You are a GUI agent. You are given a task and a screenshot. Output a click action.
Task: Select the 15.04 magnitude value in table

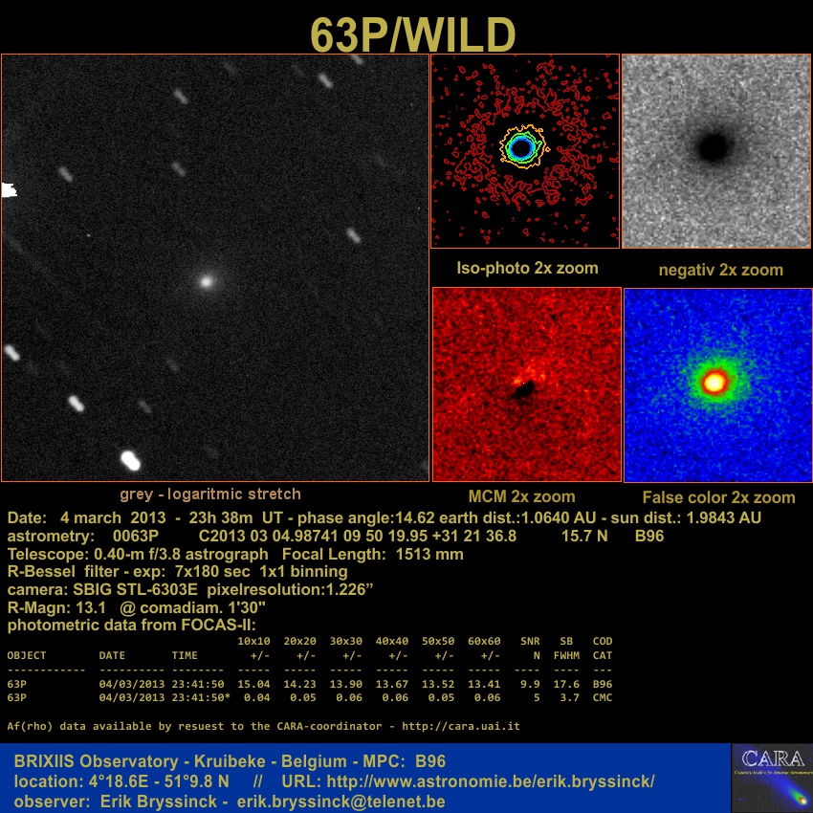pos(253,684)
